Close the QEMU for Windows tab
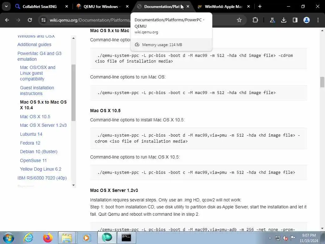 [x=127, y=7]
